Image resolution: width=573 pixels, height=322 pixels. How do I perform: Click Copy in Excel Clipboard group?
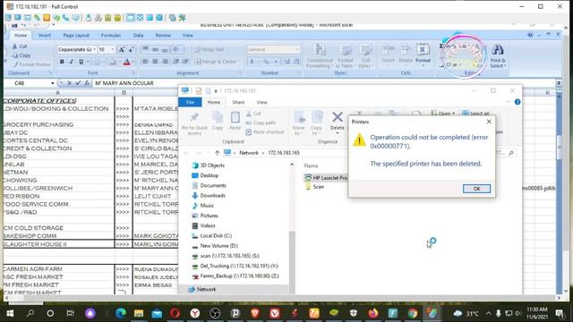click(21, 55)
